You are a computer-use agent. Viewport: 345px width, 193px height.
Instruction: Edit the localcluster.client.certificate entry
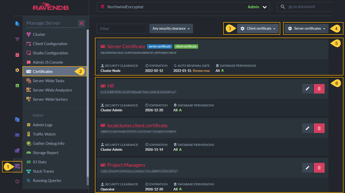click(307, 128)
